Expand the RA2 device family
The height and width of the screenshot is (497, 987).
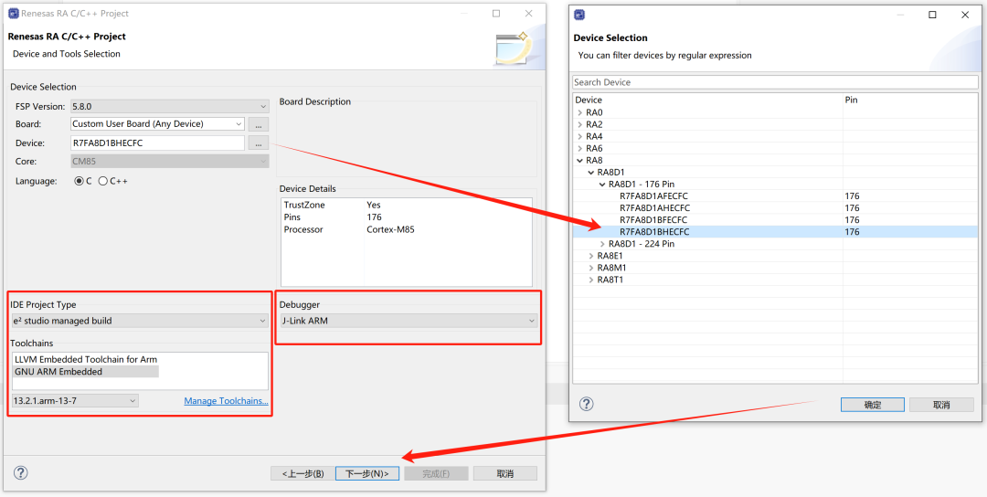point(579,124)
